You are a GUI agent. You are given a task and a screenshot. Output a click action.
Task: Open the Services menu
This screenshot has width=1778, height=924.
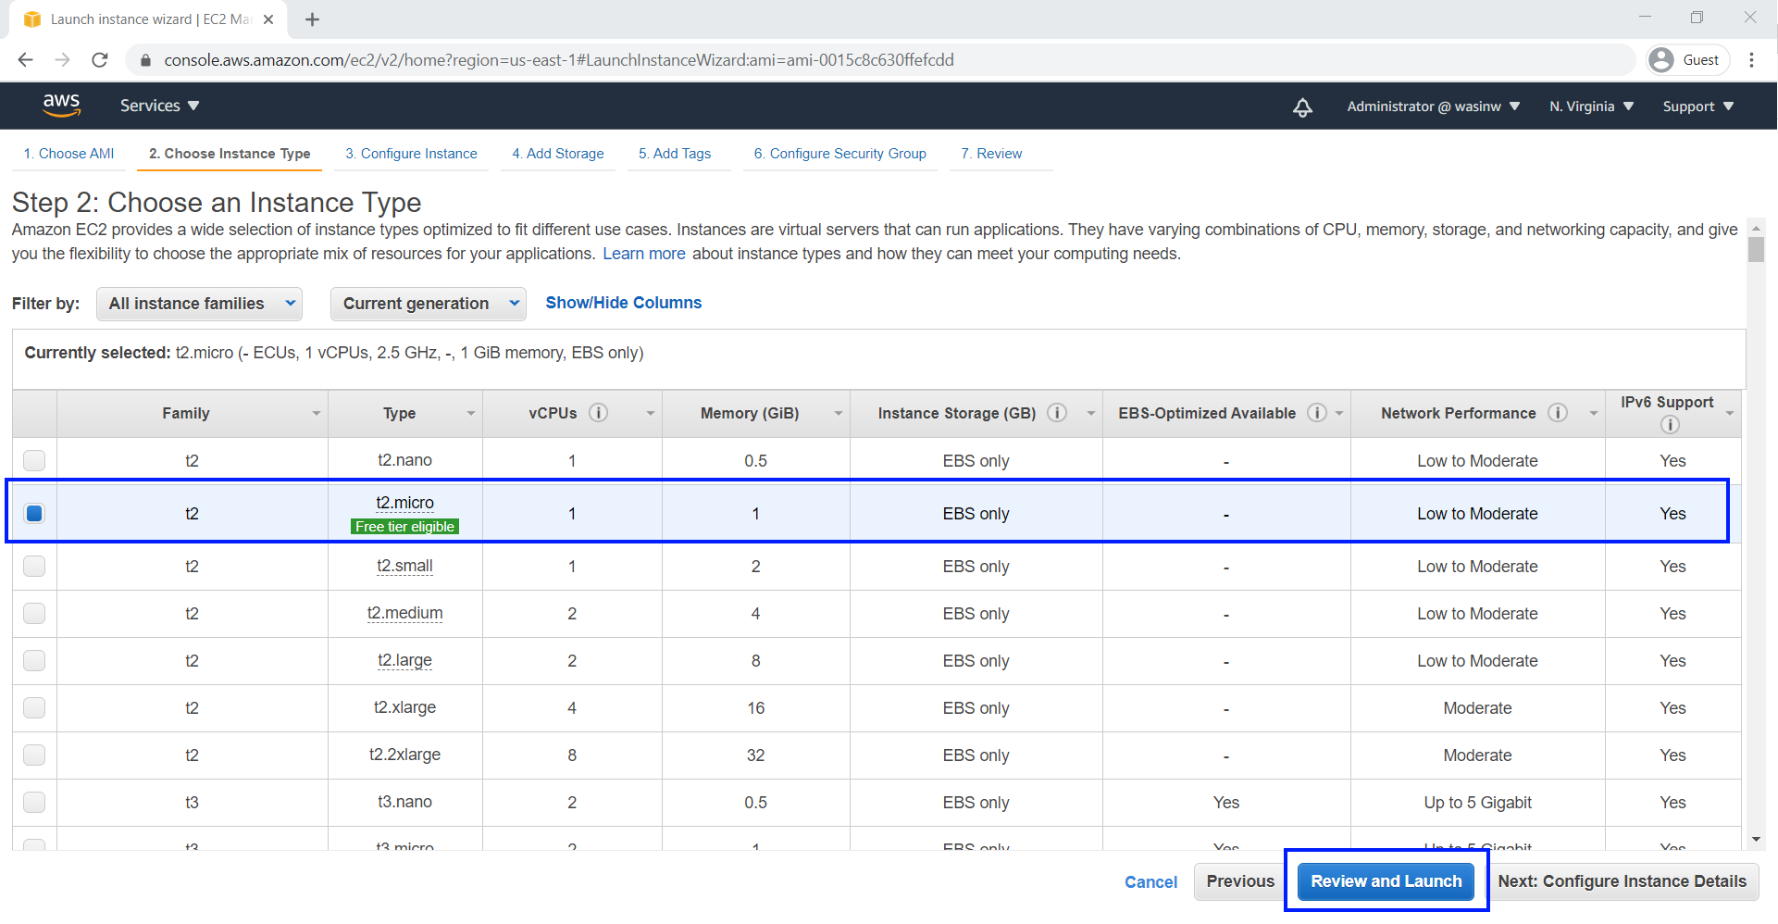[x=157, y=106]
